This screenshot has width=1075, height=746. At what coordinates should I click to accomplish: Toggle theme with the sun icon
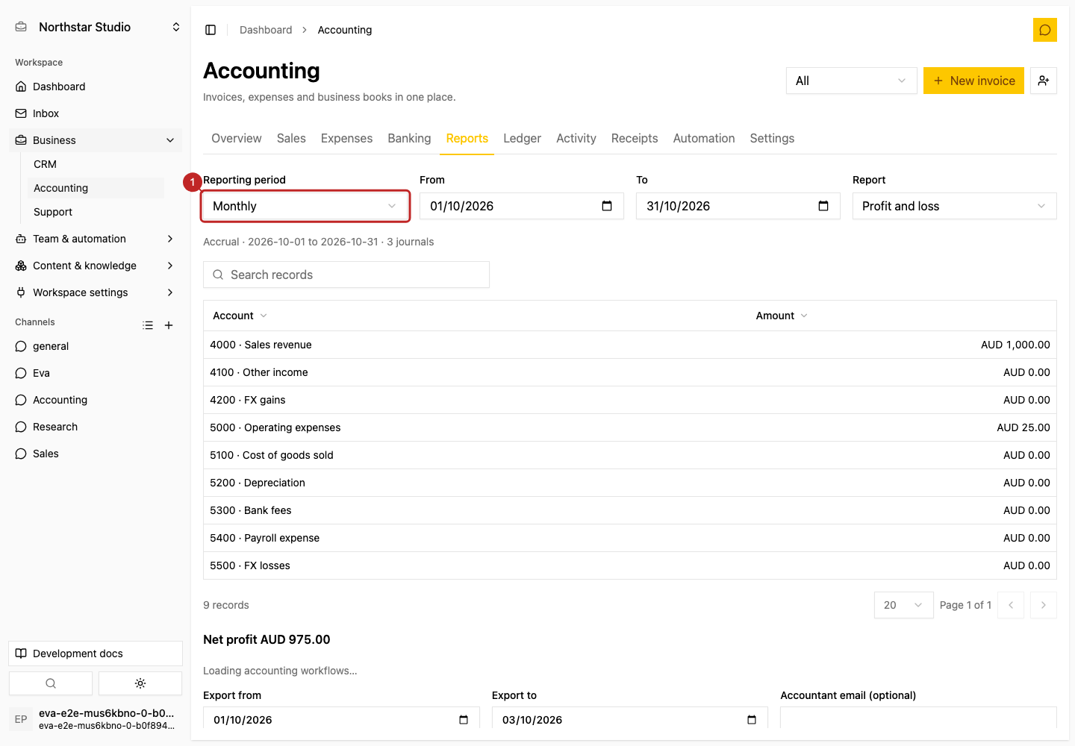pyautogui.click(x=140, y=683)
